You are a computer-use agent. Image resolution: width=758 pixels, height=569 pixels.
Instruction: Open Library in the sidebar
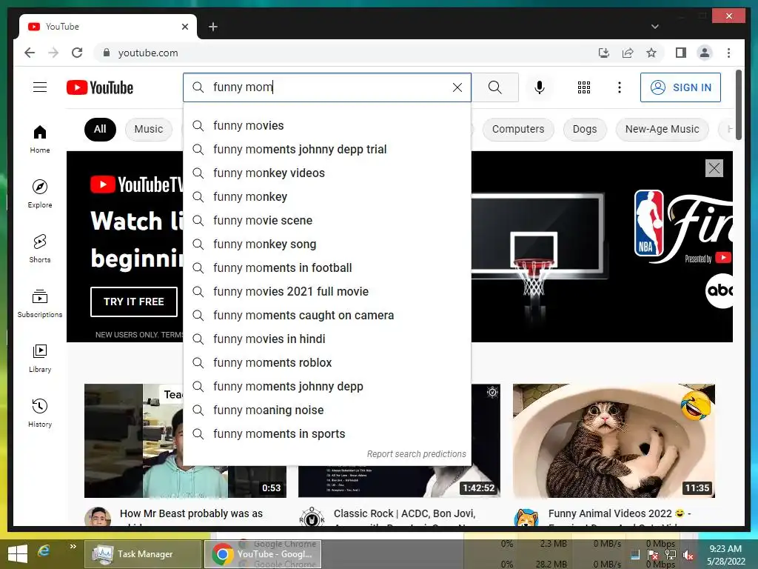click(40, 358)
